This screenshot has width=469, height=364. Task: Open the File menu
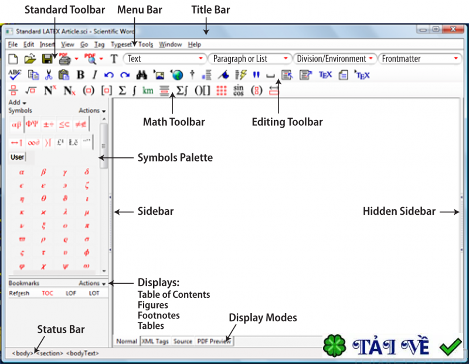click(x=12, y=44)
